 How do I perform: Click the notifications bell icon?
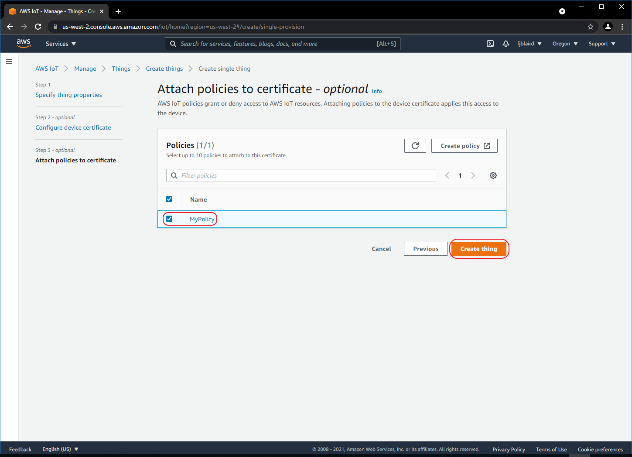[x=506, y=44]
